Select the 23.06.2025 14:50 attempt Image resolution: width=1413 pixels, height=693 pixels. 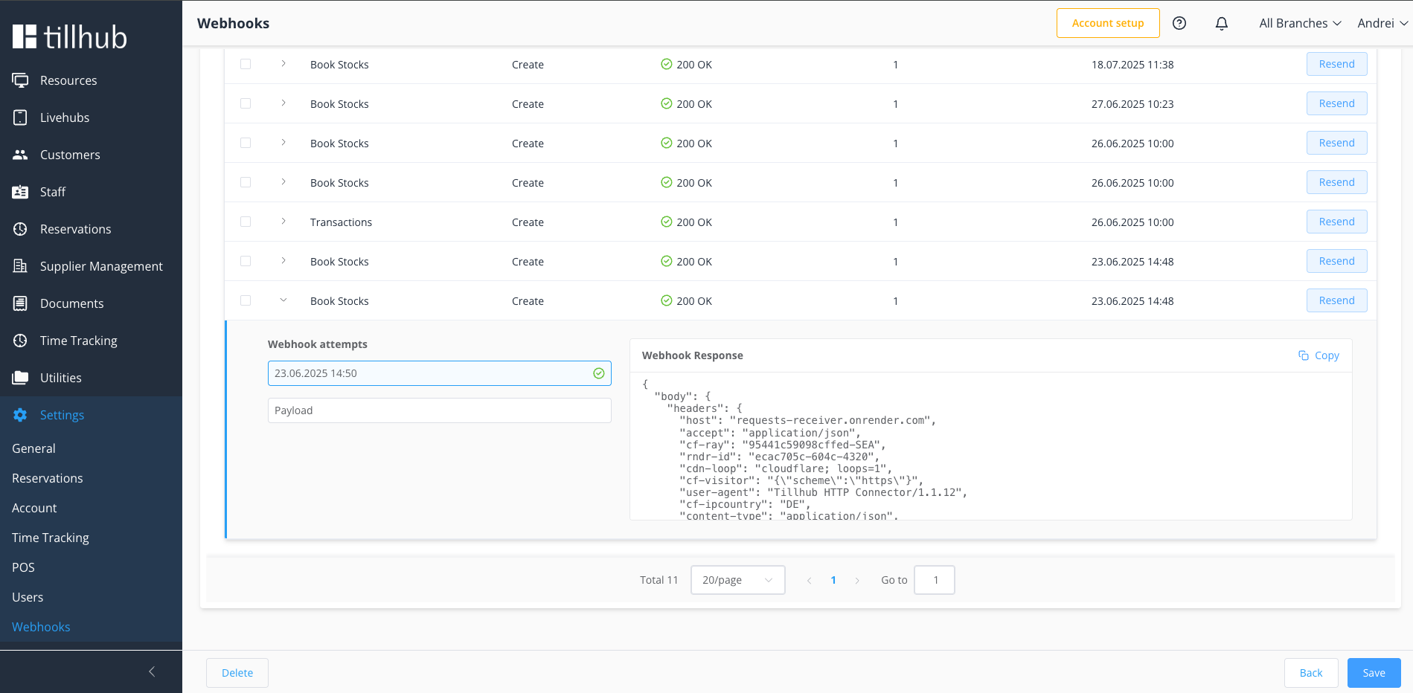pyautogui.click(x=440, y=373)
